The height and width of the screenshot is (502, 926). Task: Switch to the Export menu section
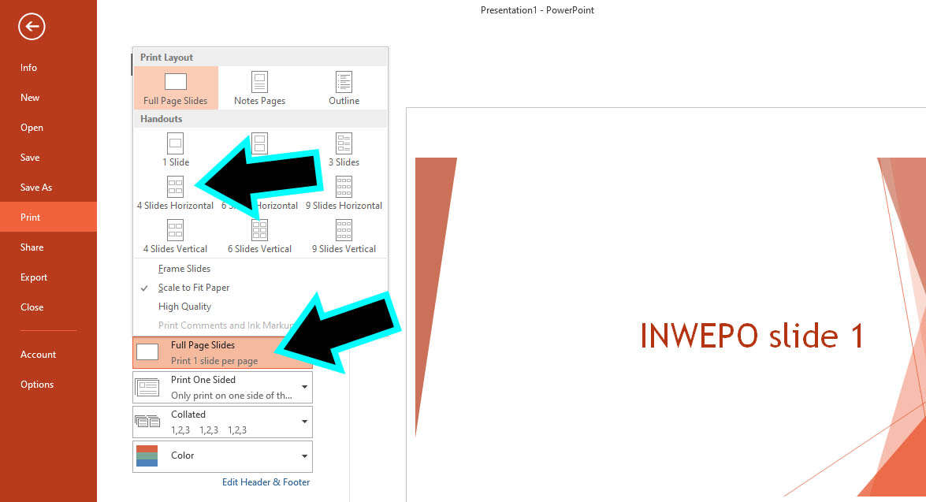click(x=33, y=277)
